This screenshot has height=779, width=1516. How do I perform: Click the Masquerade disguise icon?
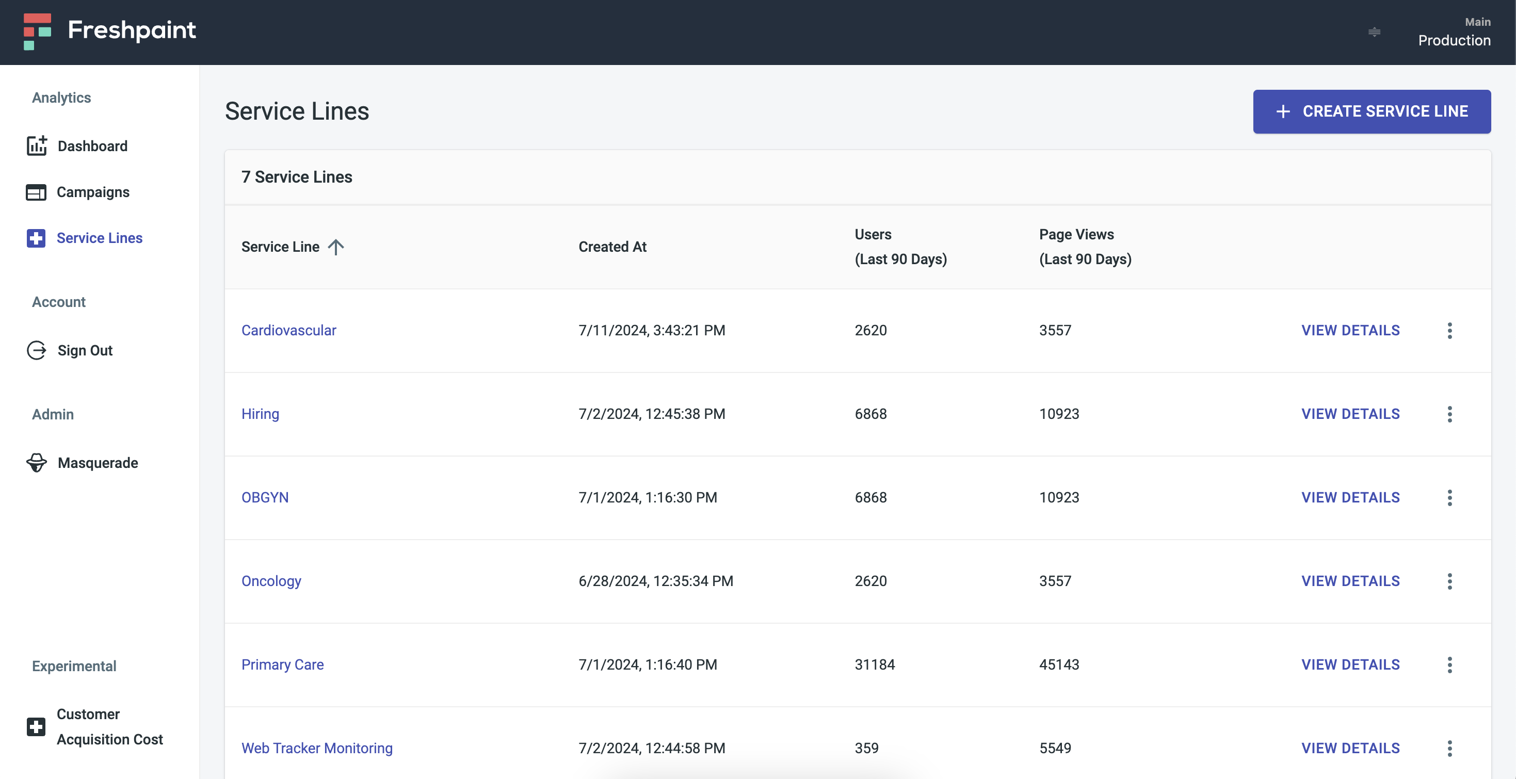(x=37, y=463)
